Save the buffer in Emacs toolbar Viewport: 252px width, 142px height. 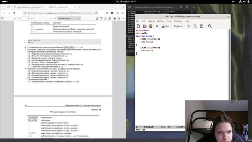[x=165, y=26]
